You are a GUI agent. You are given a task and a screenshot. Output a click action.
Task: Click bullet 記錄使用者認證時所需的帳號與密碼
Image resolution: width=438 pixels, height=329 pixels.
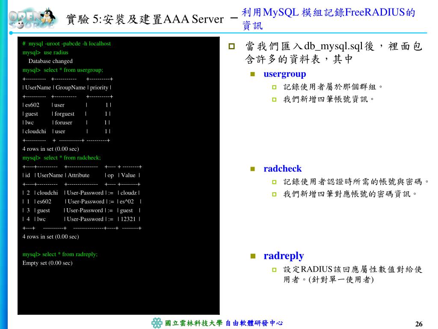pyautogui.click(x=356, y=182)
